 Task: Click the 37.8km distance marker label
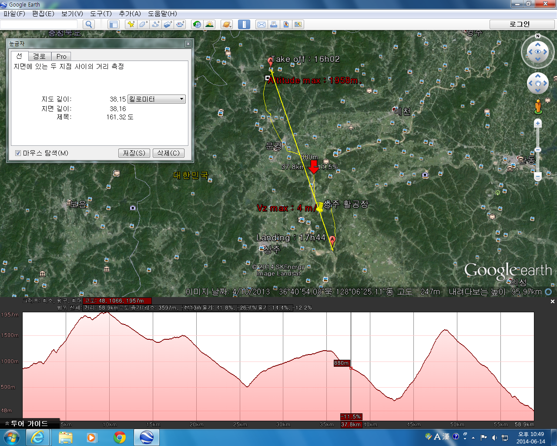pyautogui.click(x=351, y=424)
